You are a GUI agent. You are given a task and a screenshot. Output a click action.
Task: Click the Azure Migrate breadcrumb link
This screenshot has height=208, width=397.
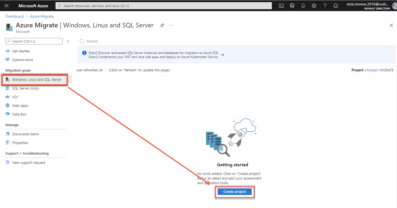tap(42, 16)
